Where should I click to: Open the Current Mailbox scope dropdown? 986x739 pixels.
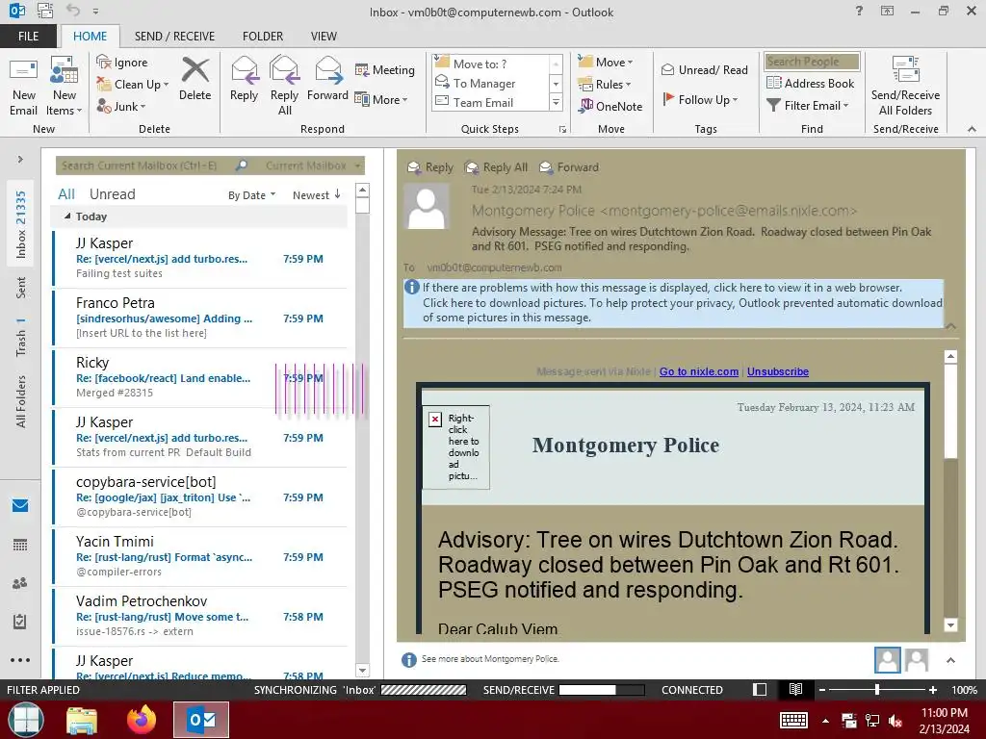click(x=313, y=166)
